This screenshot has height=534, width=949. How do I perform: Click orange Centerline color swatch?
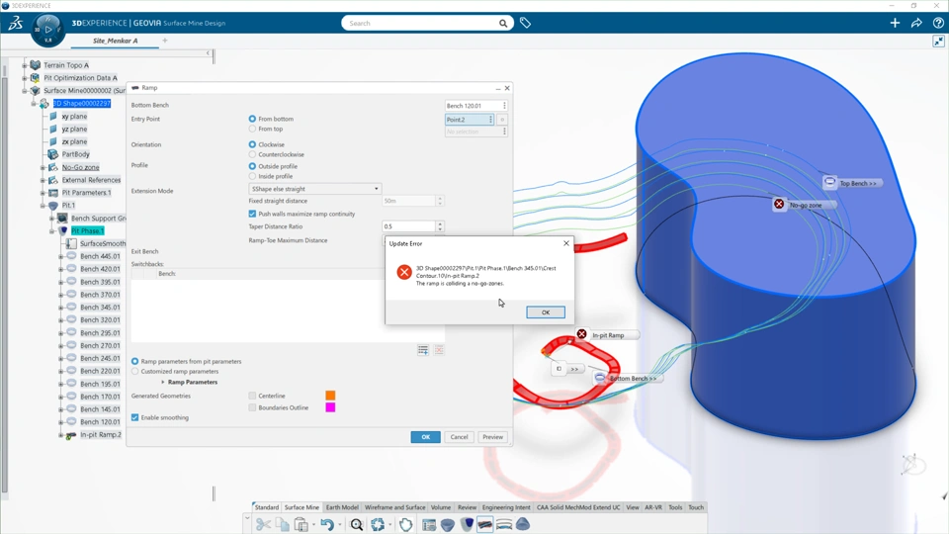330,396
